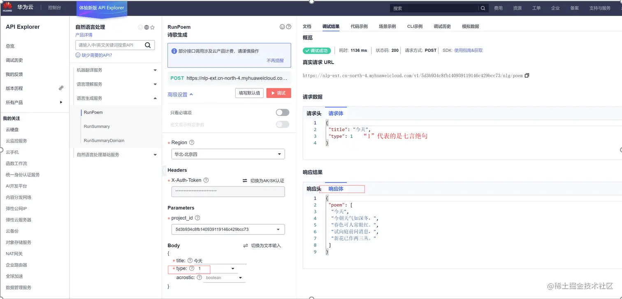
Task: Click the smiley icon beside 缺少需要的API?
Action: pos(78,55)
